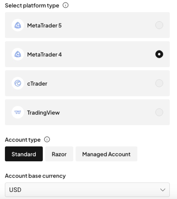177x199 pixels.
Task: Click the MetaTrader 5 logo icon
Action: pos(18,25)
